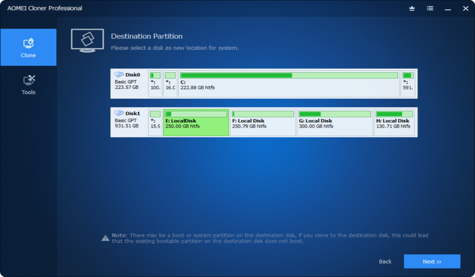Open the Clone section in the sidebar
The height and width of the screenshot is (277, 475).
(28, 48)
